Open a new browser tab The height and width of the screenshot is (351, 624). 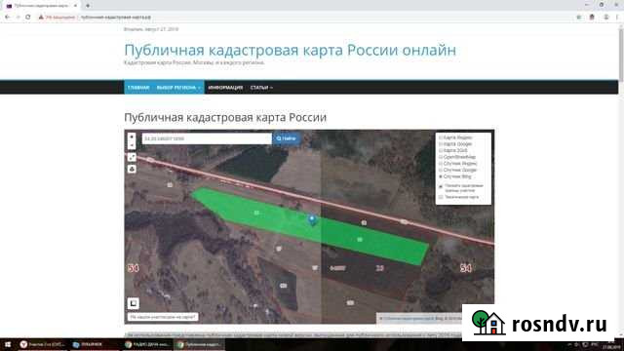pyautogui.click(x=88, y=6)
